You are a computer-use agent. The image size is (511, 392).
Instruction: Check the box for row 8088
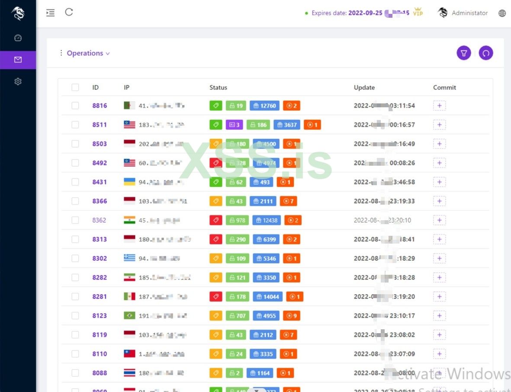click(75, 373)
